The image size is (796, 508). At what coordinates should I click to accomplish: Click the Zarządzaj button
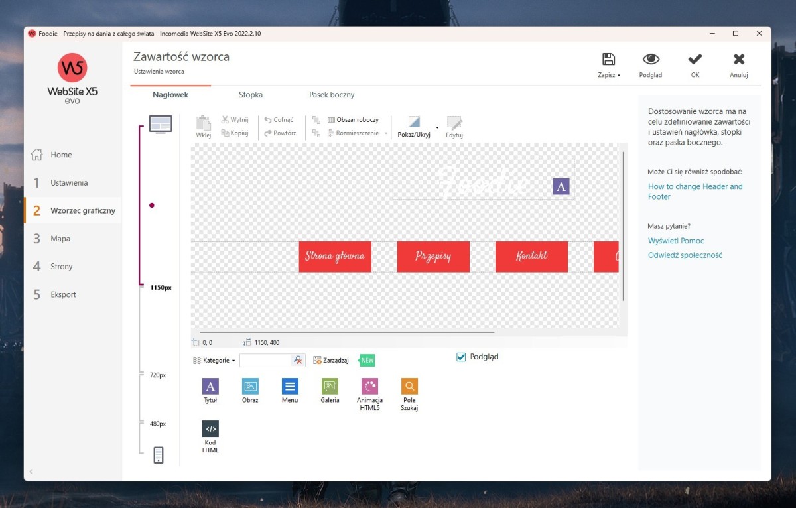[331, 361]
